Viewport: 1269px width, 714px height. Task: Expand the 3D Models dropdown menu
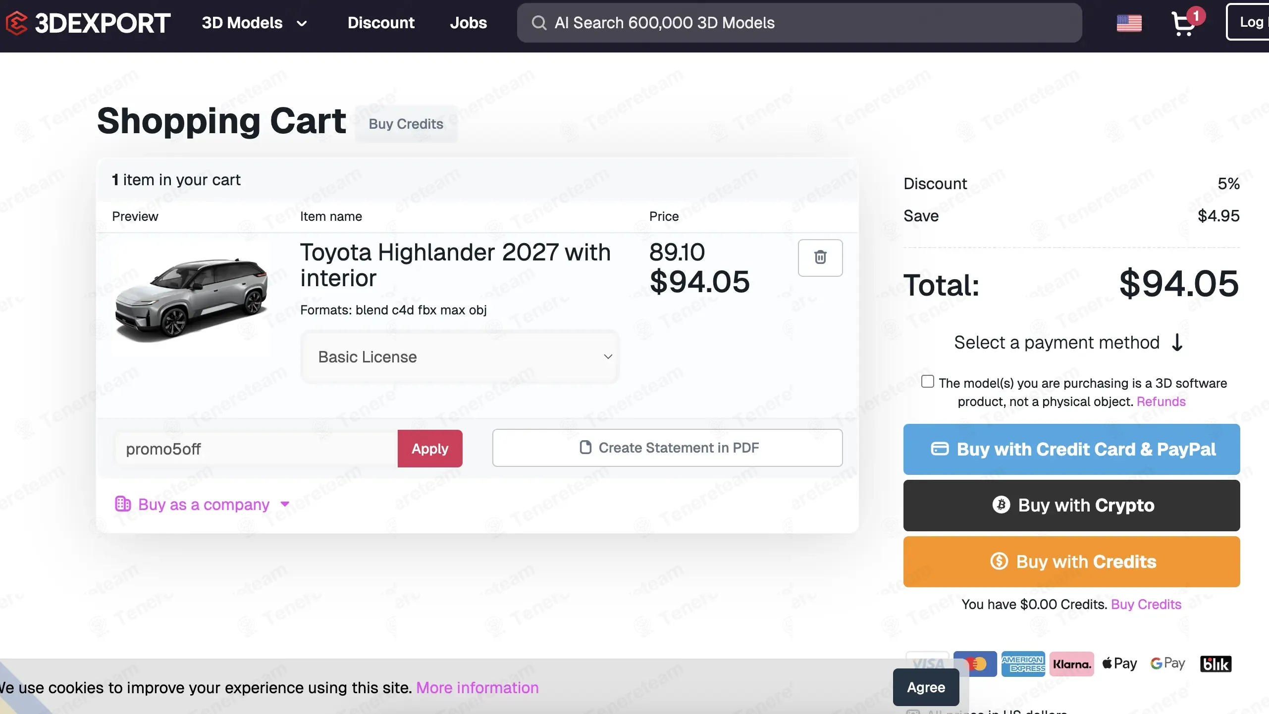[x=255, y=23]
